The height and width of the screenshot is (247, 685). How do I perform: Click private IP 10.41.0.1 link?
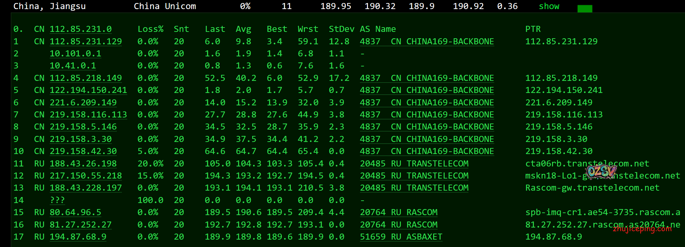(x=73, y=66)
